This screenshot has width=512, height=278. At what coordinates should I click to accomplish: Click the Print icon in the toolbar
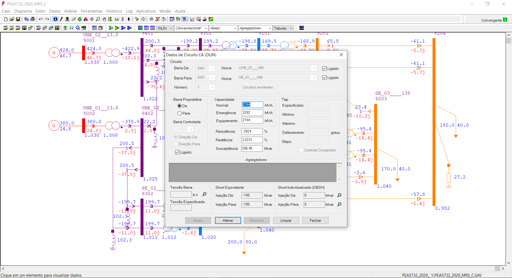click(x=33, y=19)
